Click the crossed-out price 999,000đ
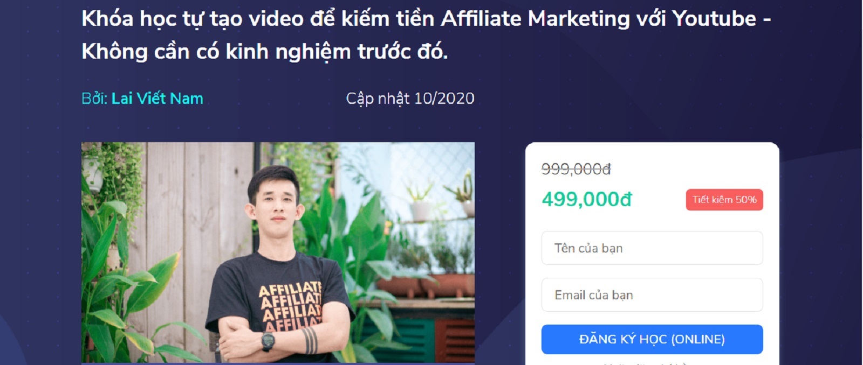The image size is (863, 365). click(576, 169)
